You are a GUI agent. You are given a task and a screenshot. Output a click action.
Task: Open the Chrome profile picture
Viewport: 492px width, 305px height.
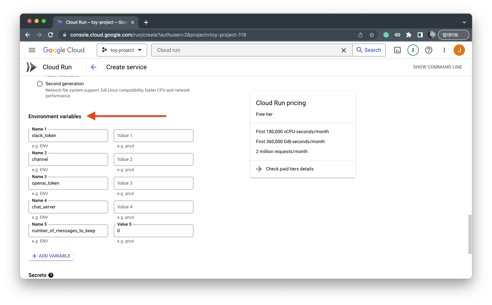coord(432,35)
